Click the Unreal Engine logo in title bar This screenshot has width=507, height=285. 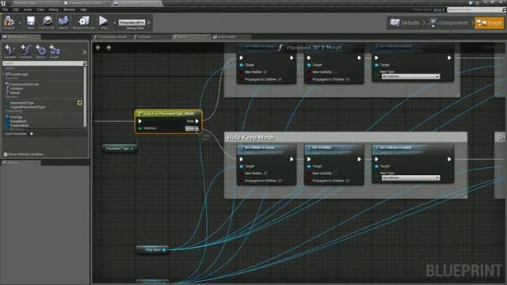[x=3, y=3]
